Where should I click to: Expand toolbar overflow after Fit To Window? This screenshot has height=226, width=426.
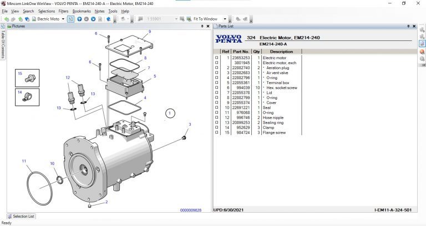230,20
